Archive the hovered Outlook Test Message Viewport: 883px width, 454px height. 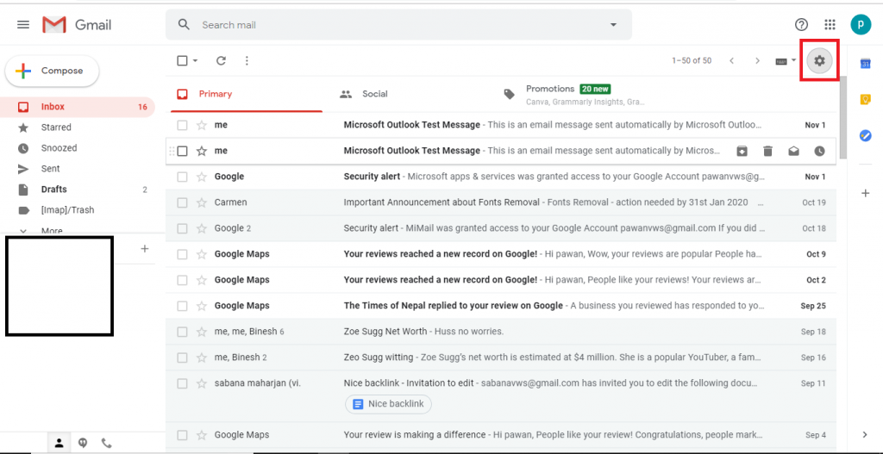[742, 151]
